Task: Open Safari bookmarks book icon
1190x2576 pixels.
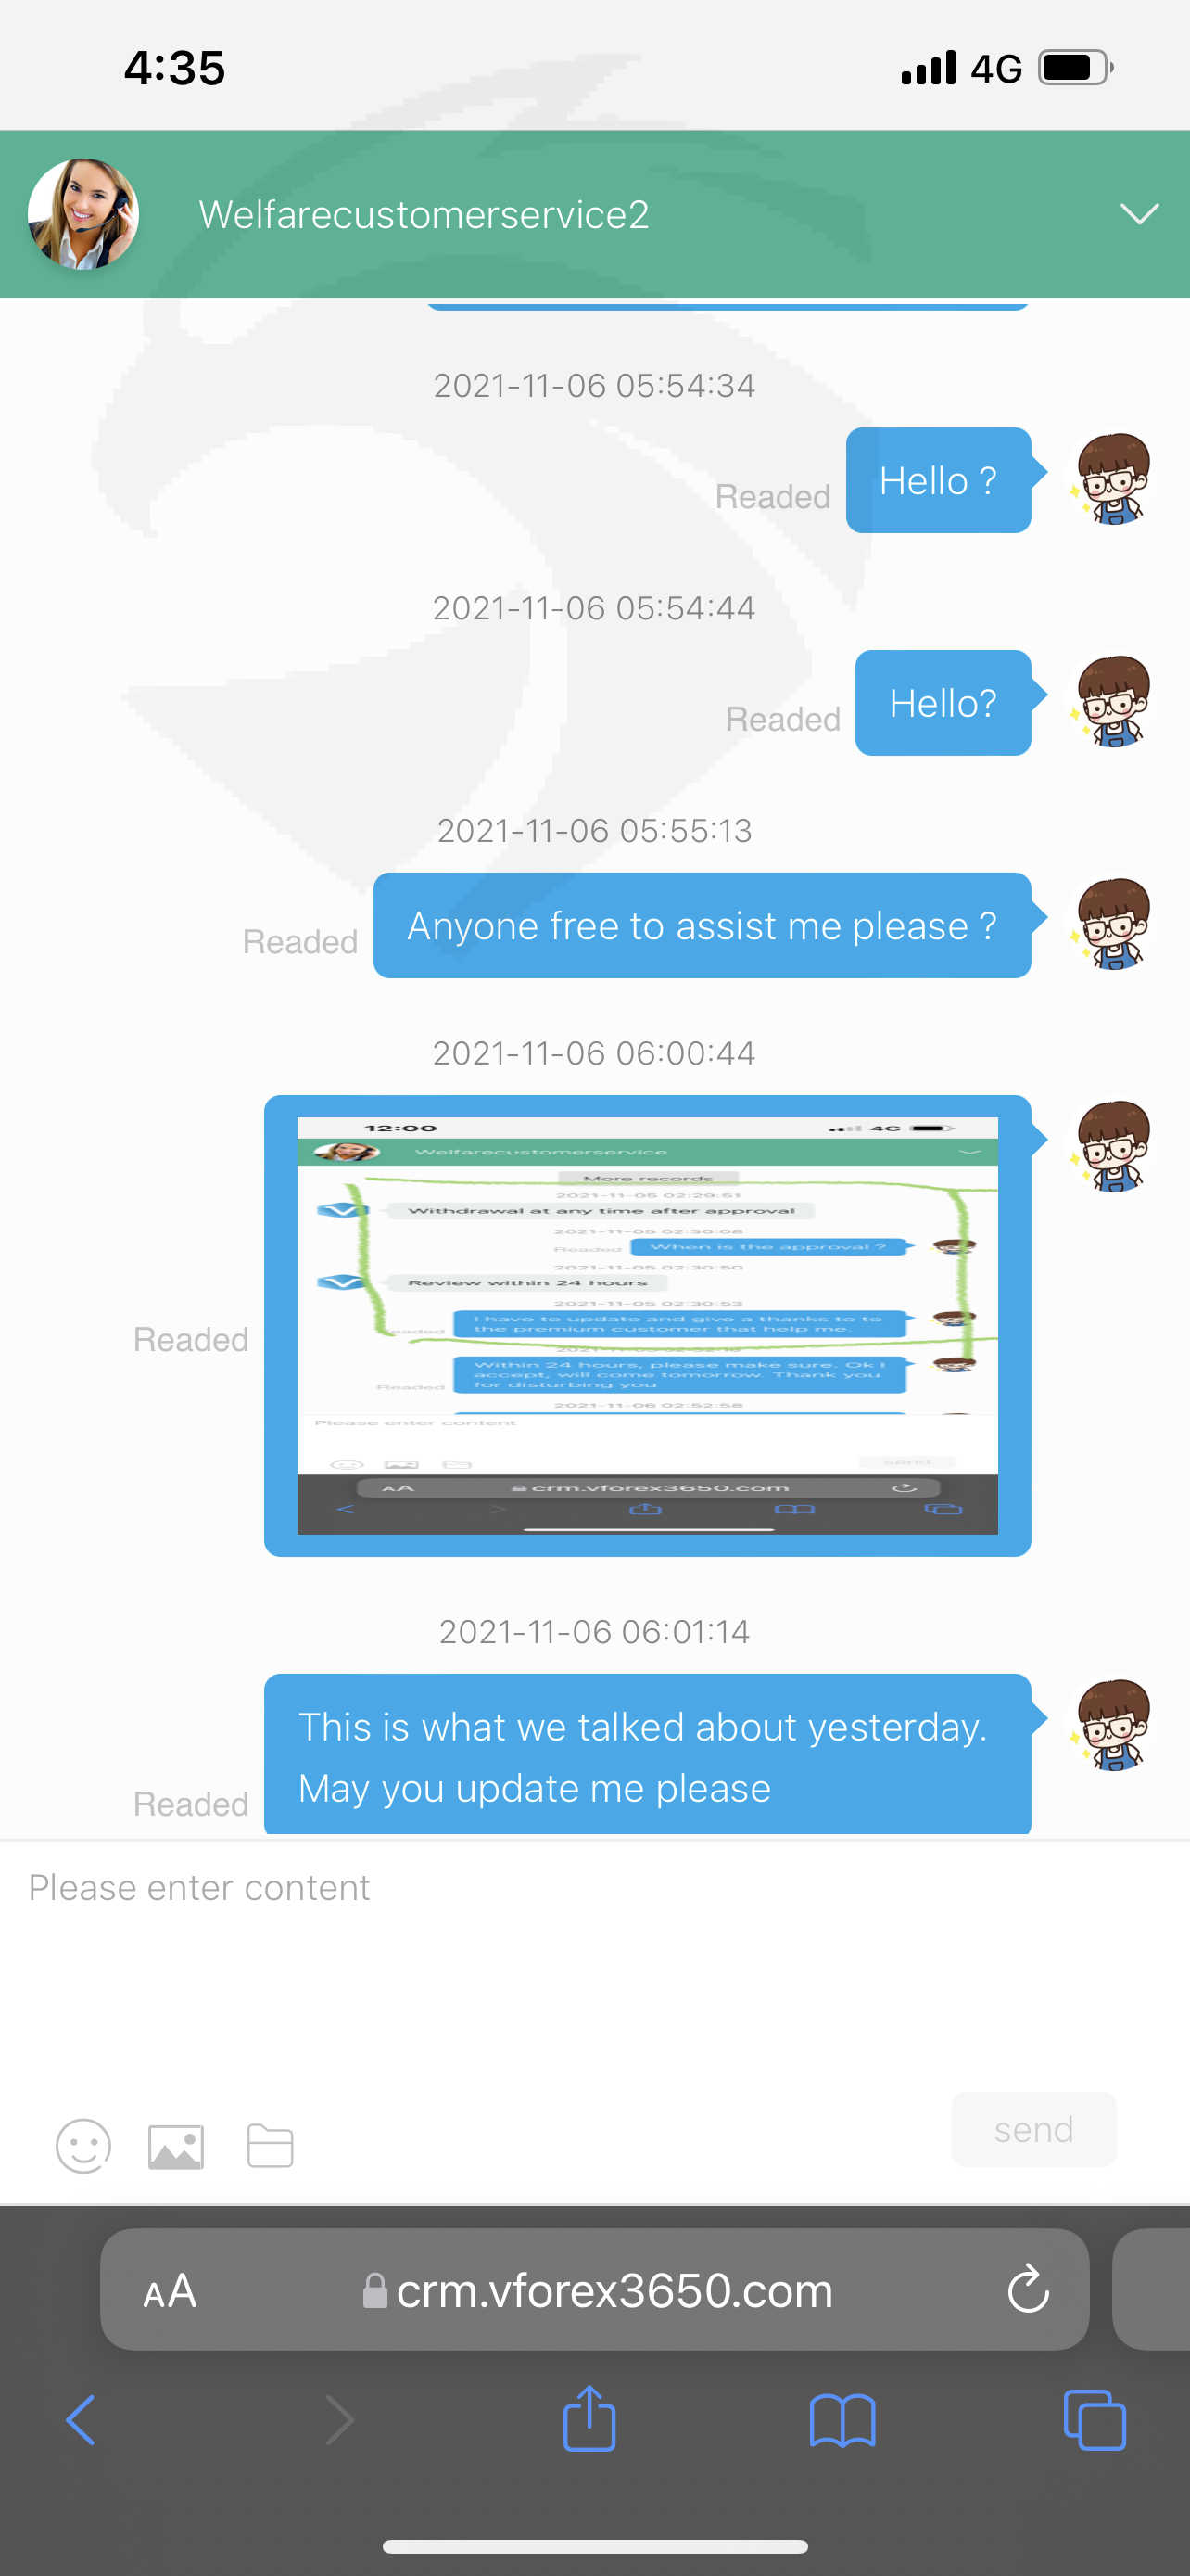Action: [842, 2420]
